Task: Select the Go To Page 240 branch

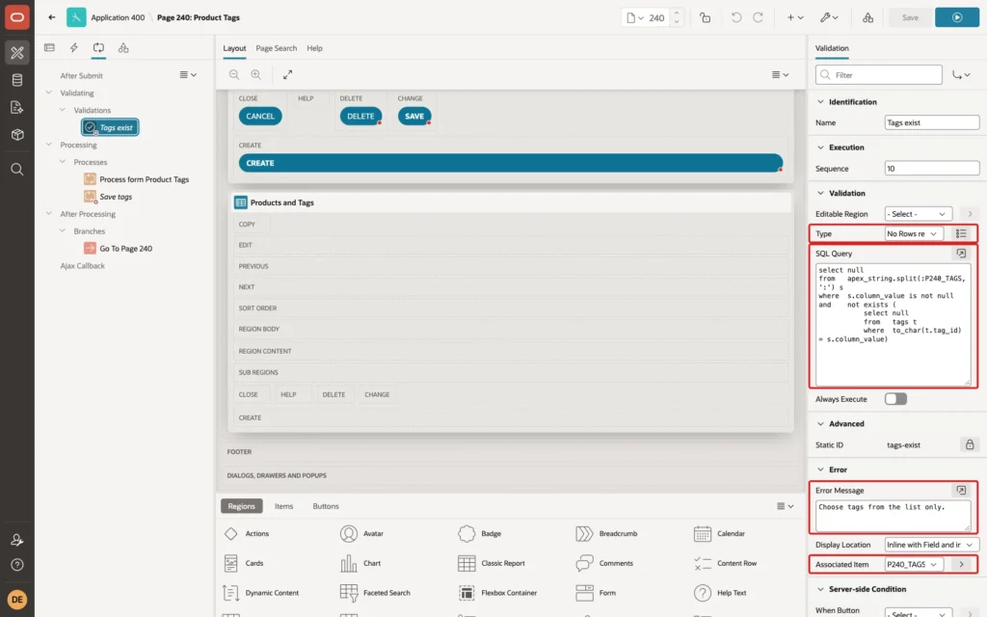Action: [119, 249]
